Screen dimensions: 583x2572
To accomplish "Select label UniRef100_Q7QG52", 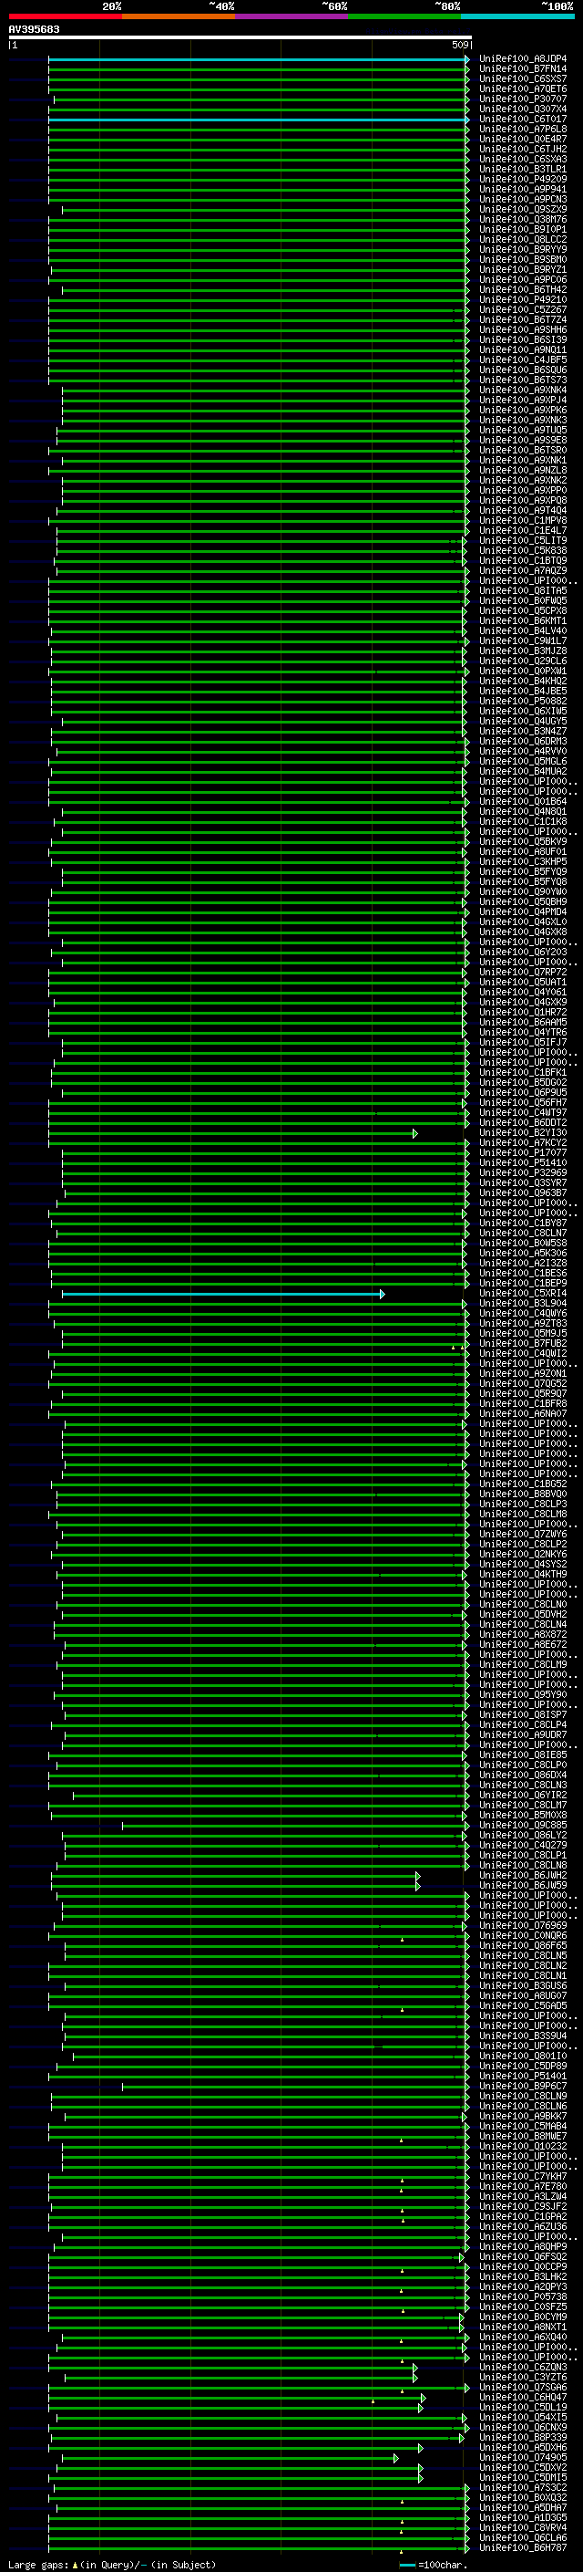I will 522,1384.
